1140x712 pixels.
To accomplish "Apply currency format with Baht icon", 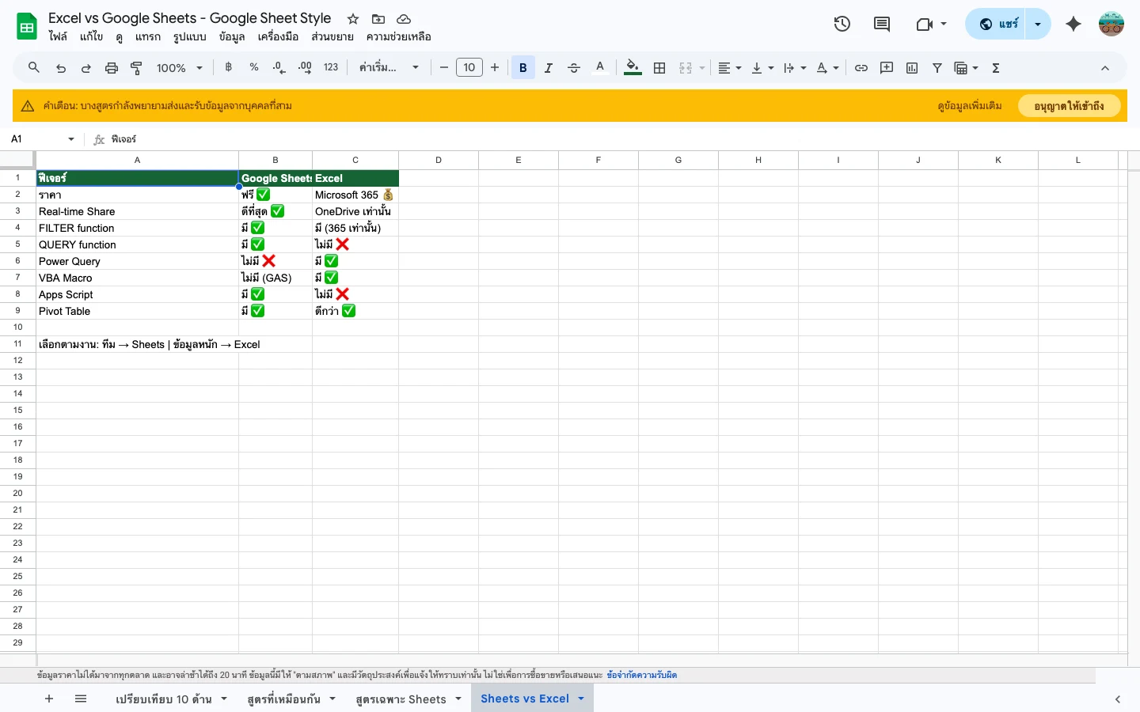I will 228,67.
